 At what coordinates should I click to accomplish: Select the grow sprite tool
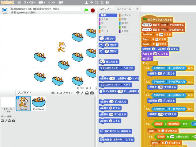(97, 2)
